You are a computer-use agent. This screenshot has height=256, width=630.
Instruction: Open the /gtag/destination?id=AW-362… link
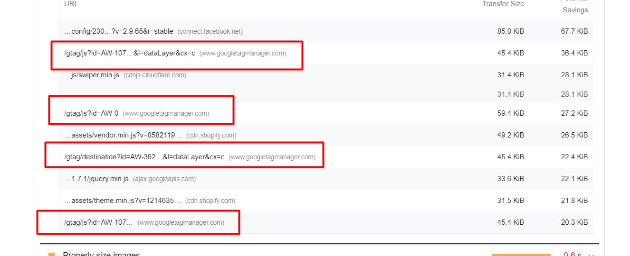144,157
